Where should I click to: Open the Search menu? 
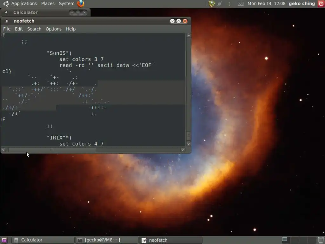(x=34, y=29)
